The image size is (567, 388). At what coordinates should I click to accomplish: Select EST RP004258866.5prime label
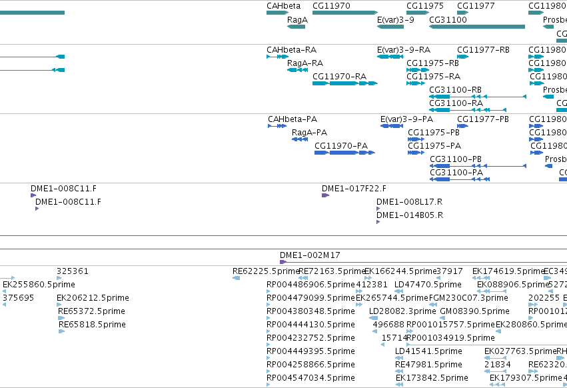tap(310, 365)
